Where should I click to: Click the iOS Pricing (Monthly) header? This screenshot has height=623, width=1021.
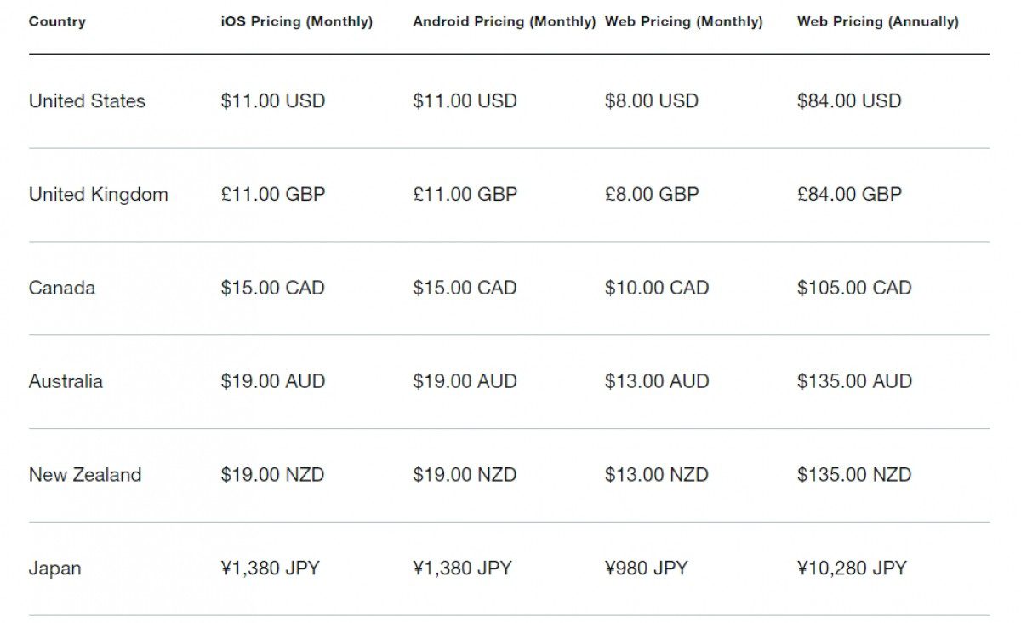coord(296,22)
